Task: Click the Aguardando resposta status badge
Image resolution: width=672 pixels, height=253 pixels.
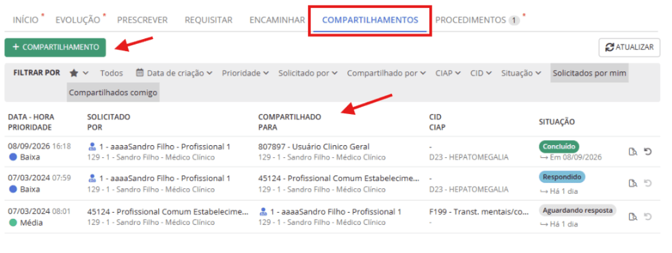Action: click(x=577, y=211)
